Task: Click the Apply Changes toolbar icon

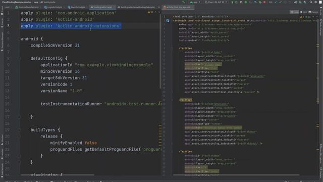Action: [x=236, y=2]
